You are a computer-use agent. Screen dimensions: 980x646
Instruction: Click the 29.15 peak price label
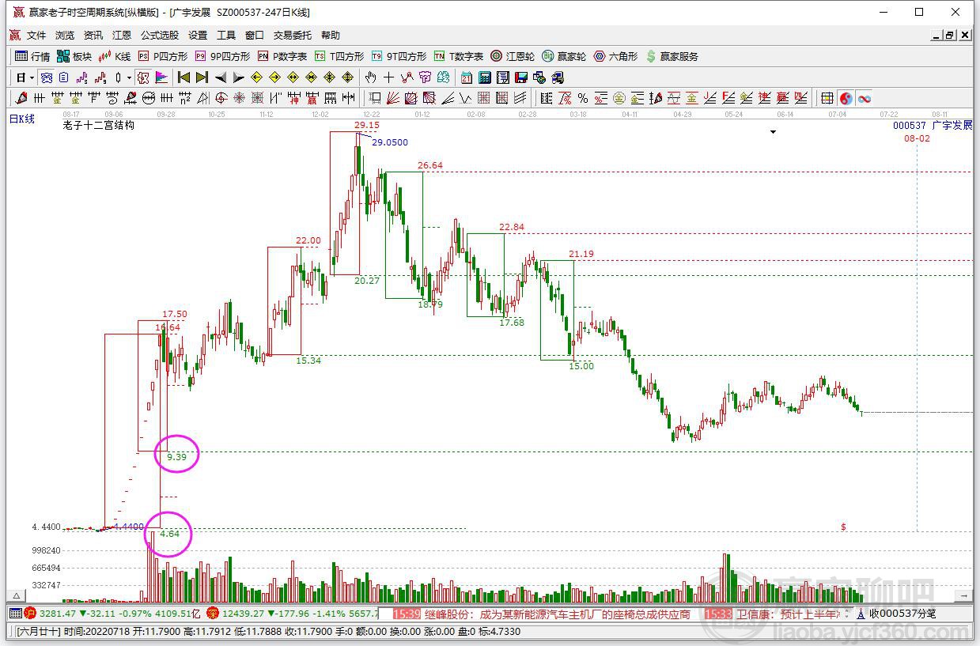click(x=366, y=125)
